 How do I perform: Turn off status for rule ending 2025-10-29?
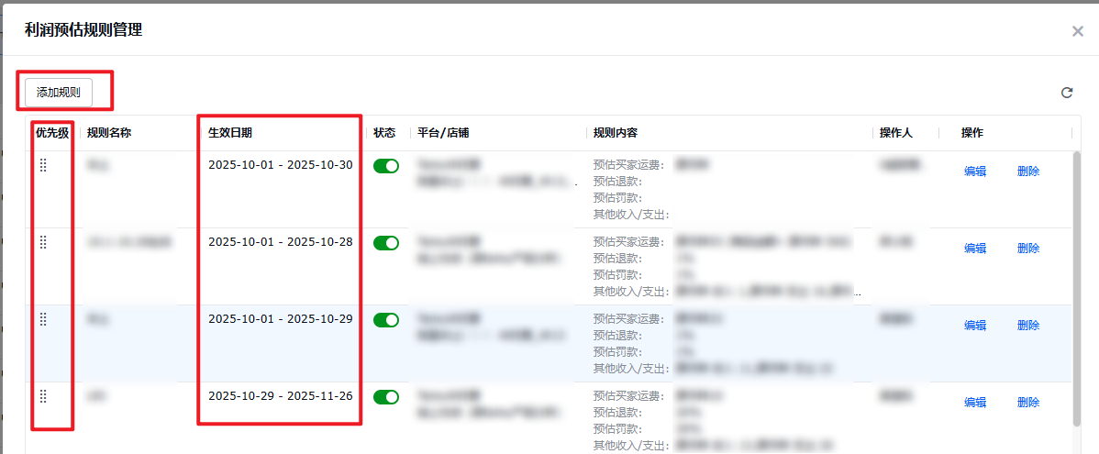(x=386, y=320)
